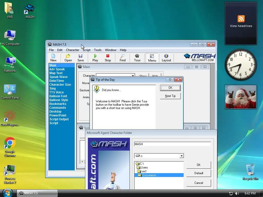
Task: Open the Window menu
Action: click(x=110, y=50)
